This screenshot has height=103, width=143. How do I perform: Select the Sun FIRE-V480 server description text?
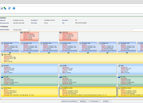click(19, 95)
